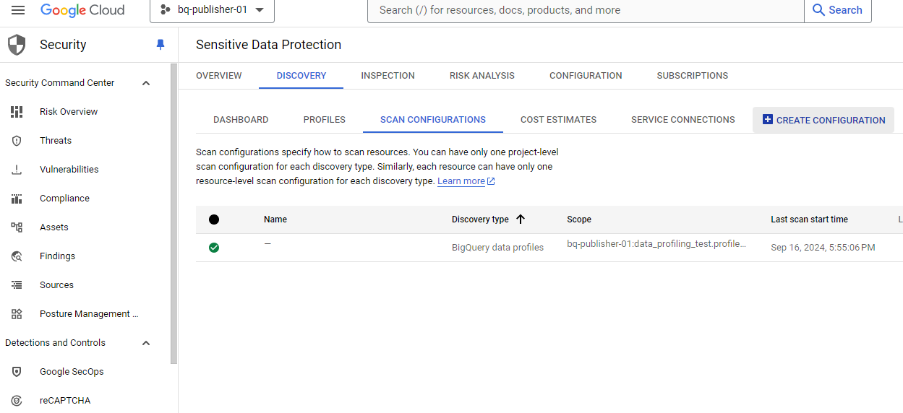The height and width of the screenshot is (413, 903).
Task: Click the green status check on BigQuery row
Action: [214, 248]
